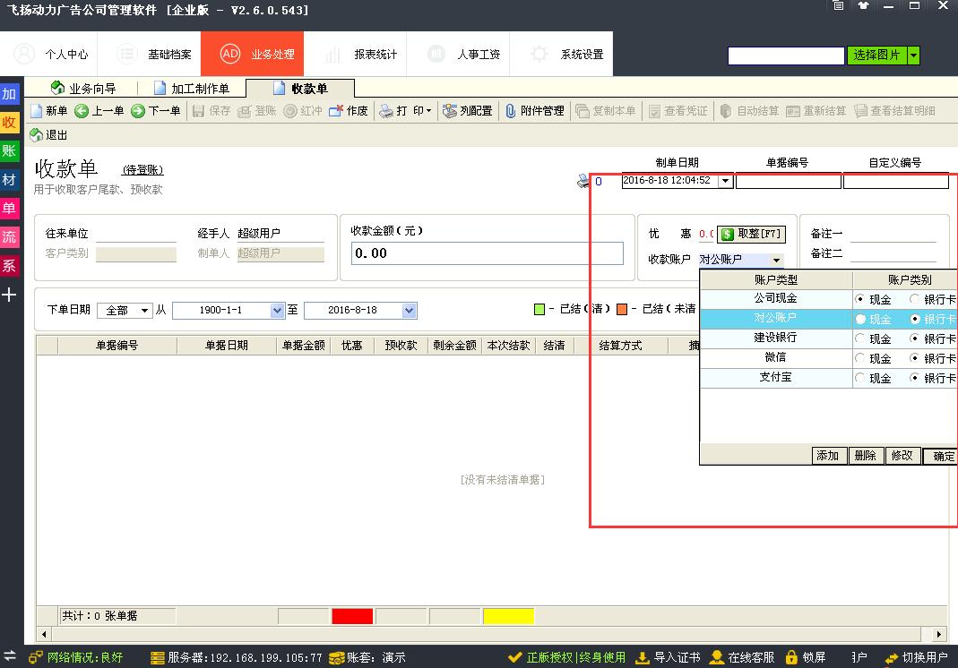Open the 制单日期 date dropdown
This screenshot has height=668, width=958.
pyautogui.click(x=723, y=181)
